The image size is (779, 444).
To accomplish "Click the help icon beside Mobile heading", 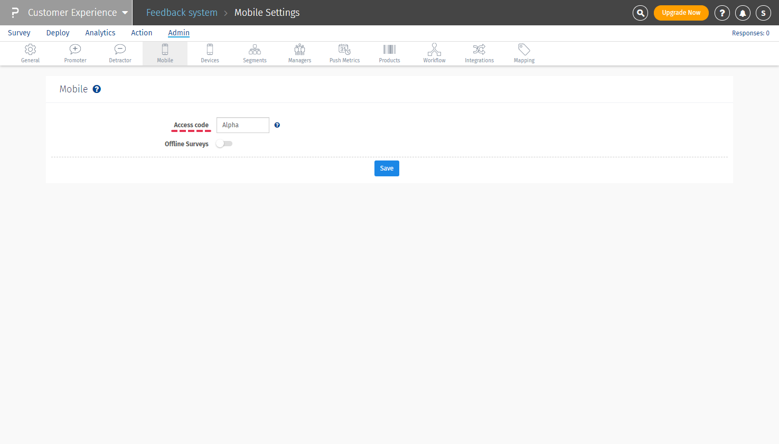I will click(x=97, y=89).
